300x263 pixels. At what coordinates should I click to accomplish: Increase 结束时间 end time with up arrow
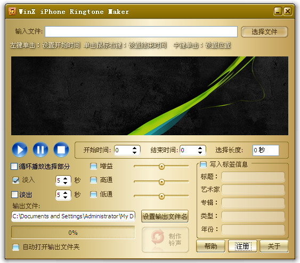click(200, 148)
